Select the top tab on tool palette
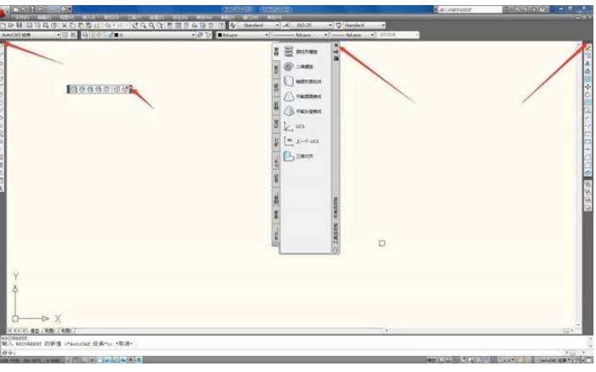This screenshot has width=596, height=372. (x=275, y=53)
